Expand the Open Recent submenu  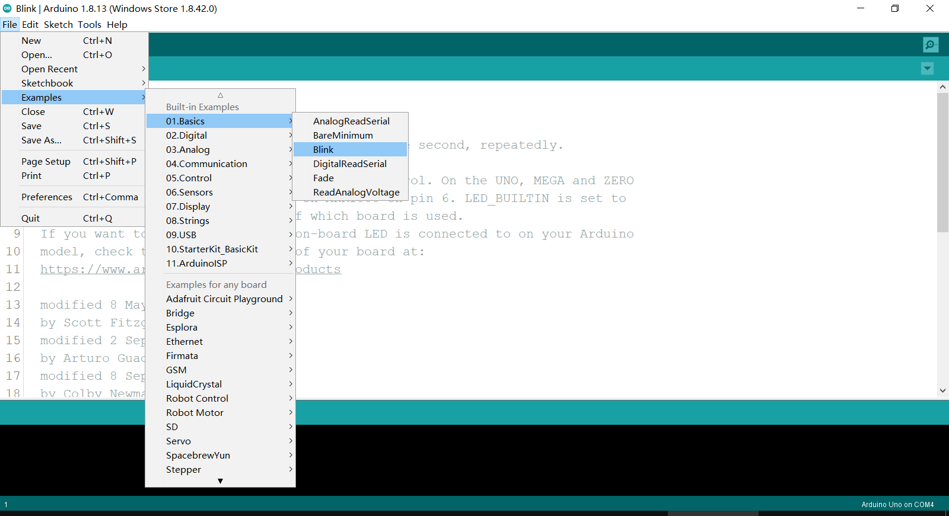[74, 69]
